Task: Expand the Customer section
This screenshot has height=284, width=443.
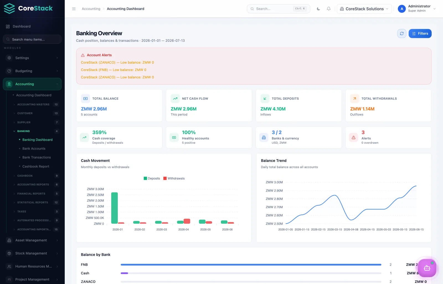Action: pyautogui.click(x=36, y=113)
